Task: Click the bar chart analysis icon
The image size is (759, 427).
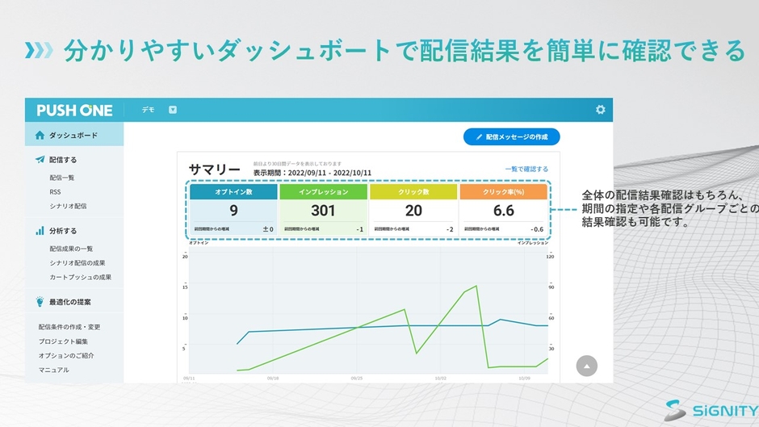Action: point(40,231)
